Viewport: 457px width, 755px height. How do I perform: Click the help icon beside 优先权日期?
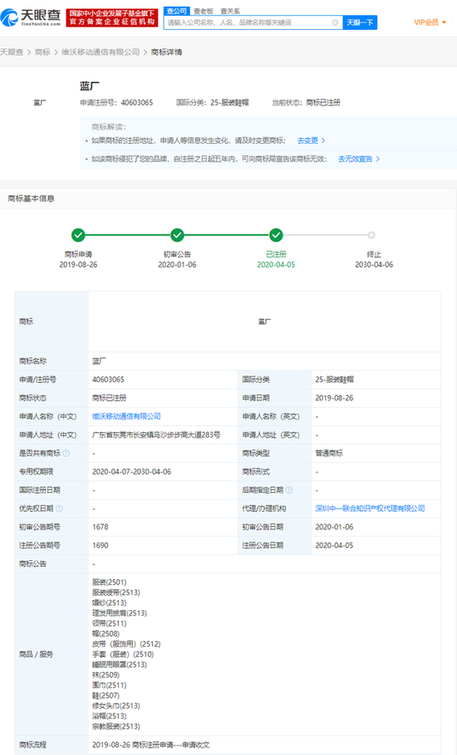(60, 509)
